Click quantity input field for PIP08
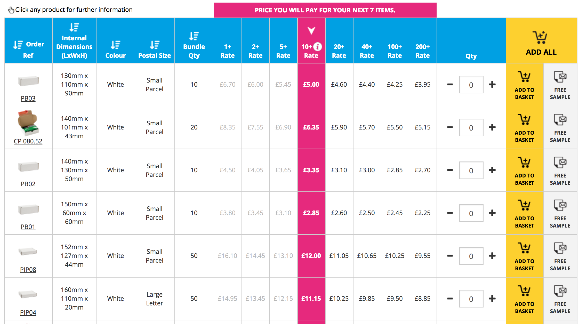 pyautogui.click(x=471, y=256)
